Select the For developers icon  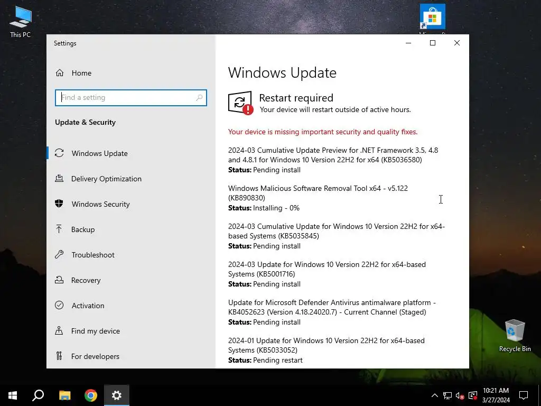tap(59, 356)
